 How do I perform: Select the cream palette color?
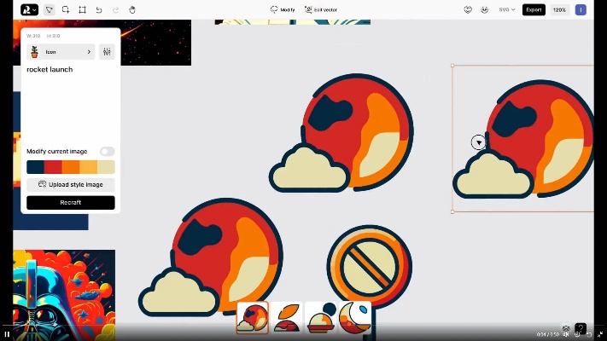click(x=106, y=167)
